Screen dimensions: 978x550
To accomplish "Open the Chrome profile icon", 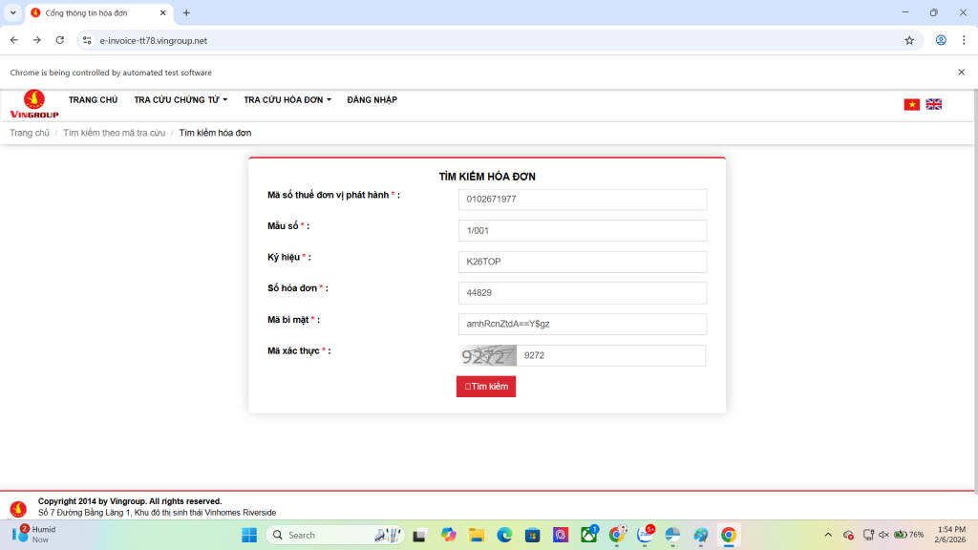I will click(941, 40).
